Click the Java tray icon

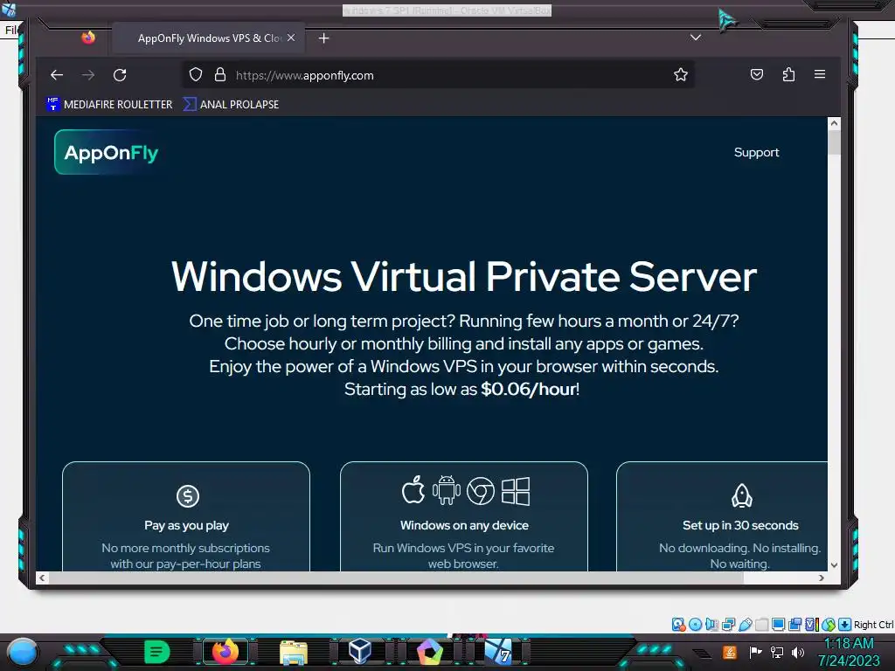730,652
